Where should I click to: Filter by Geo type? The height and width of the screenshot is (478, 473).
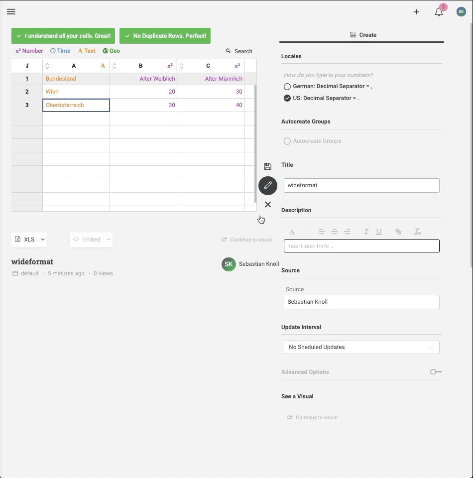coord(111,51)
